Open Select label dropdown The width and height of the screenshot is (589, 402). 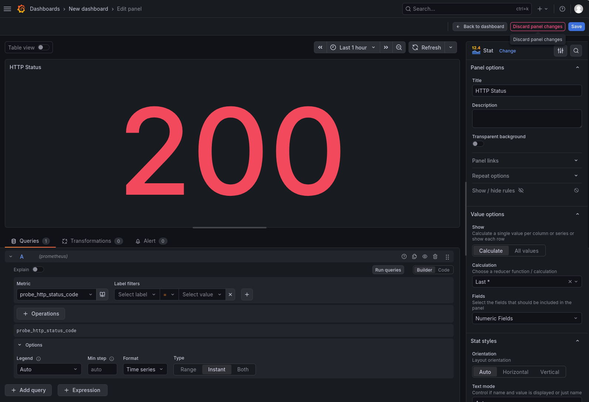click(x=137, y=294)
